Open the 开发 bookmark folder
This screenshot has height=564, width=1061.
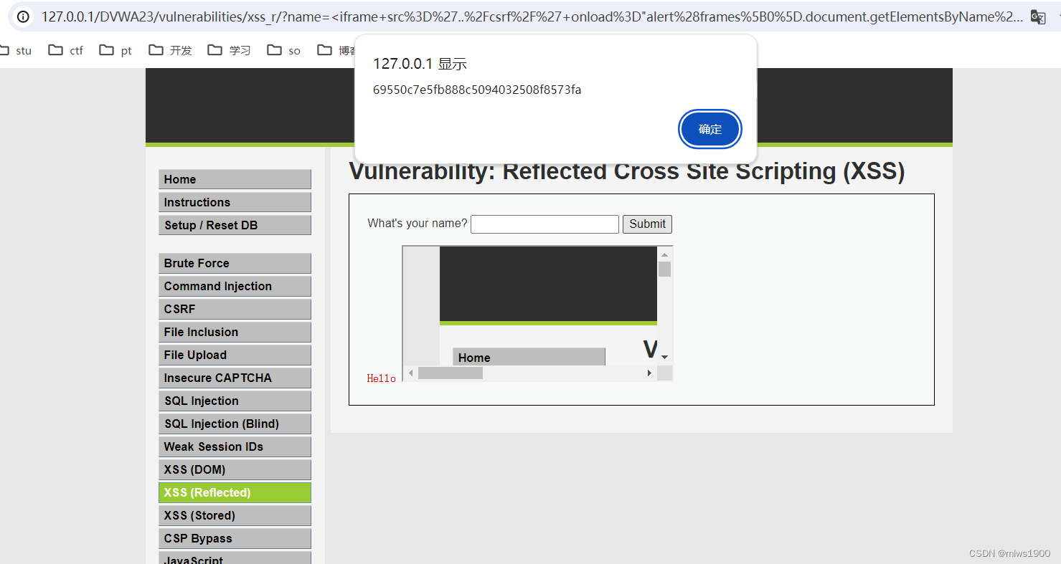[x=171, y=50]
